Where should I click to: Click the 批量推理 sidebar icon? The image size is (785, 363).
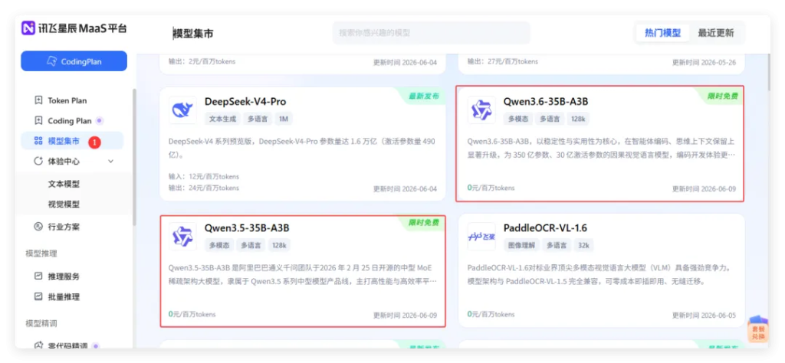tap(38, 296)
